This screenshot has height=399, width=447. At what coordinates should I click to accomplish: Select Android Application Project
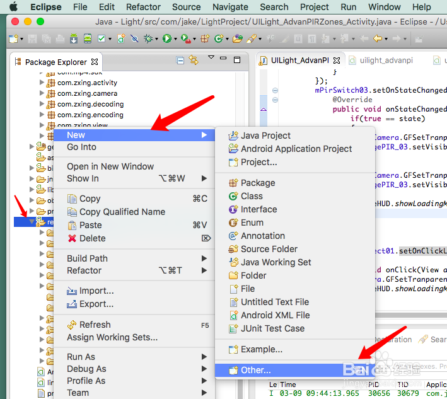[295, 149]
